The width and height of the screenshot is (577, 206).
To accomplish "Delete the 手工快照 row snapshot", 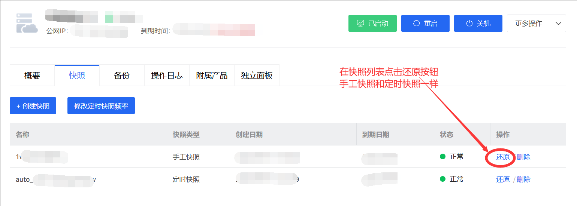I will 523,157.
